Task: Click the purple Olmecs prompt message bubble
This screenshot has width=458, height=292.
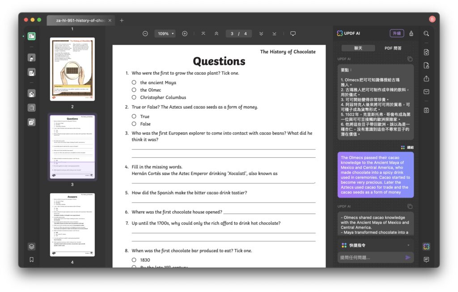Action: point(376,175)
